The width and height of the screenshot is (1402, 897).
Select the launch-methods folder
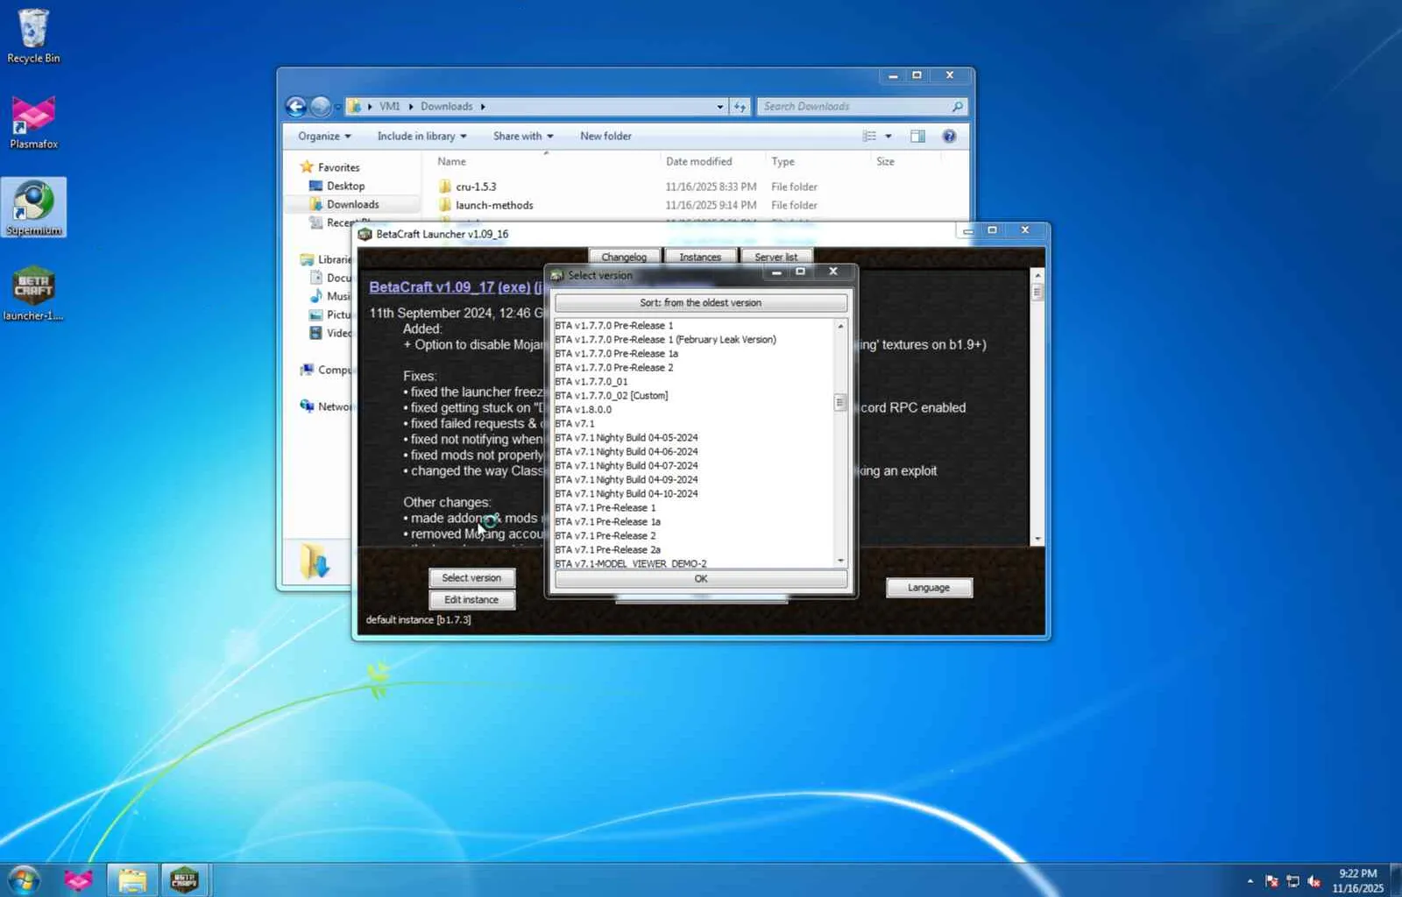pyautogui.click(x=494, y=205)
